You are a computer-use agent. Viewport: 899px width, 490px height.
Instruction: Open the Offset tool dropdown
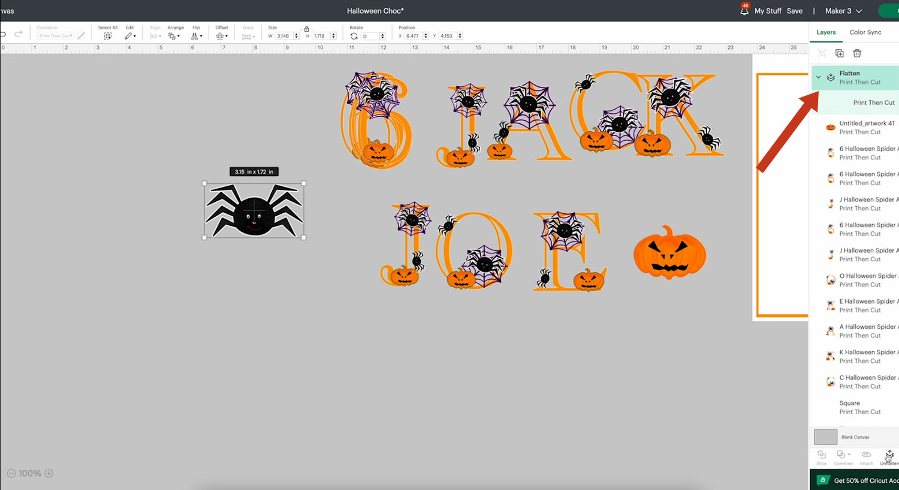[222, 36]
